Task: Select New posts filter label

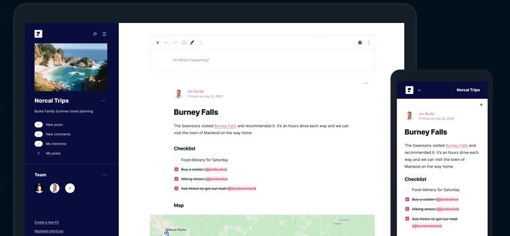Action: 54,125
